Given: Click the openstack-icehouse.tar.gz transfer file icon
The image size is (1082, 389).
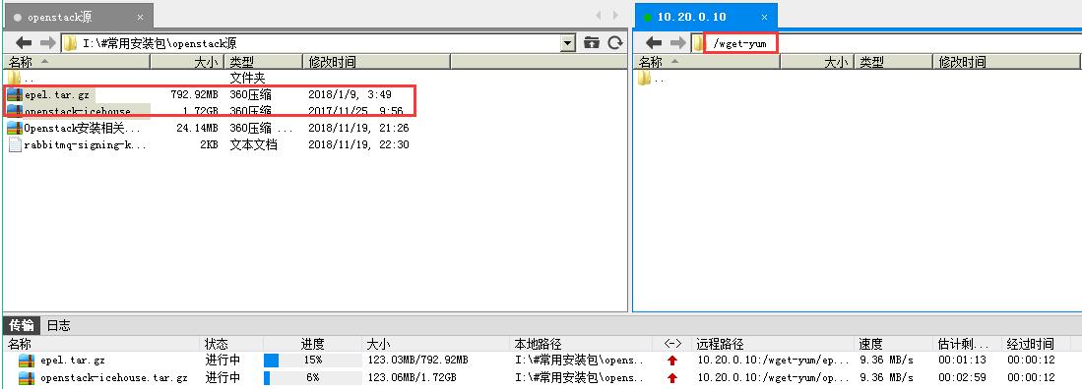Looking at the screenshot, I should click(x=27, y=378).
